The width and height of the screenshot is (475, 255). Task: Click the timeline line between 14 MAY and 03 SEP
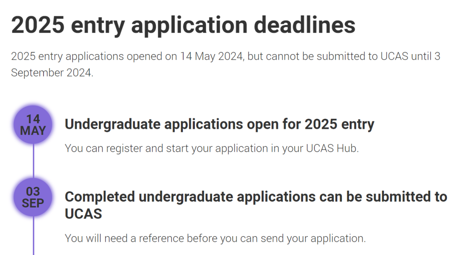(33, 161)
